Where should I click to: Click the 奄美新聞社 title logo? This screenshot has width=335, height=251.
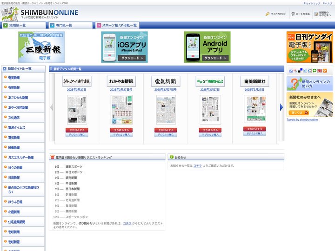click(x=255, y=81)
